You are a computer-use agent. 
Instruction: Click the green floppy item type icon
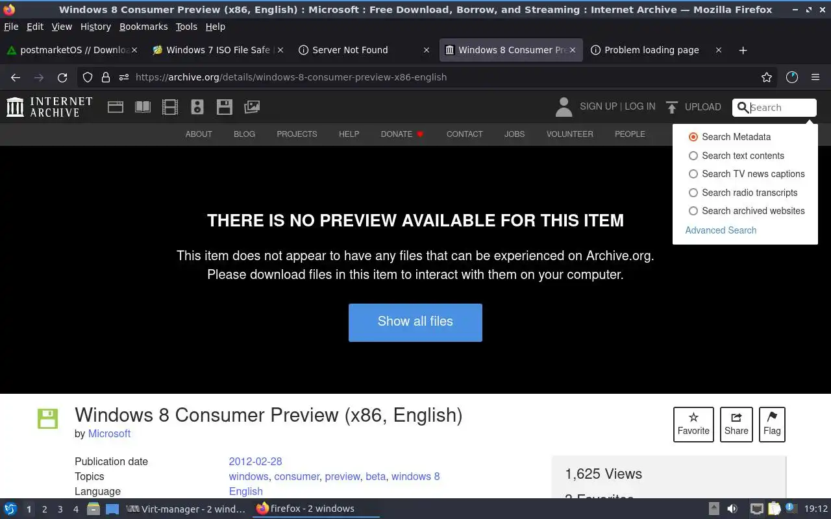(48, 418)
